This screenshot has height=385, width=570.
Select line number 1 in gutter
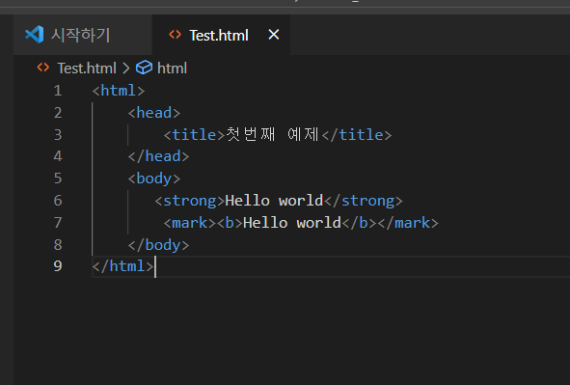58,91
